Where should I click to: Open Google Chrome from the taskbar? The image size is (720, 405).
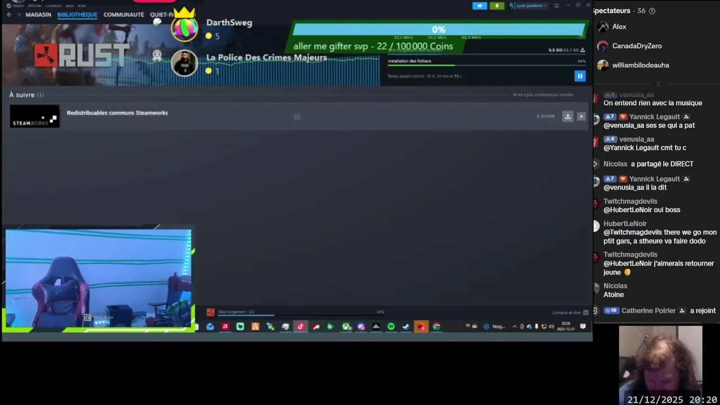click(436, 326)
